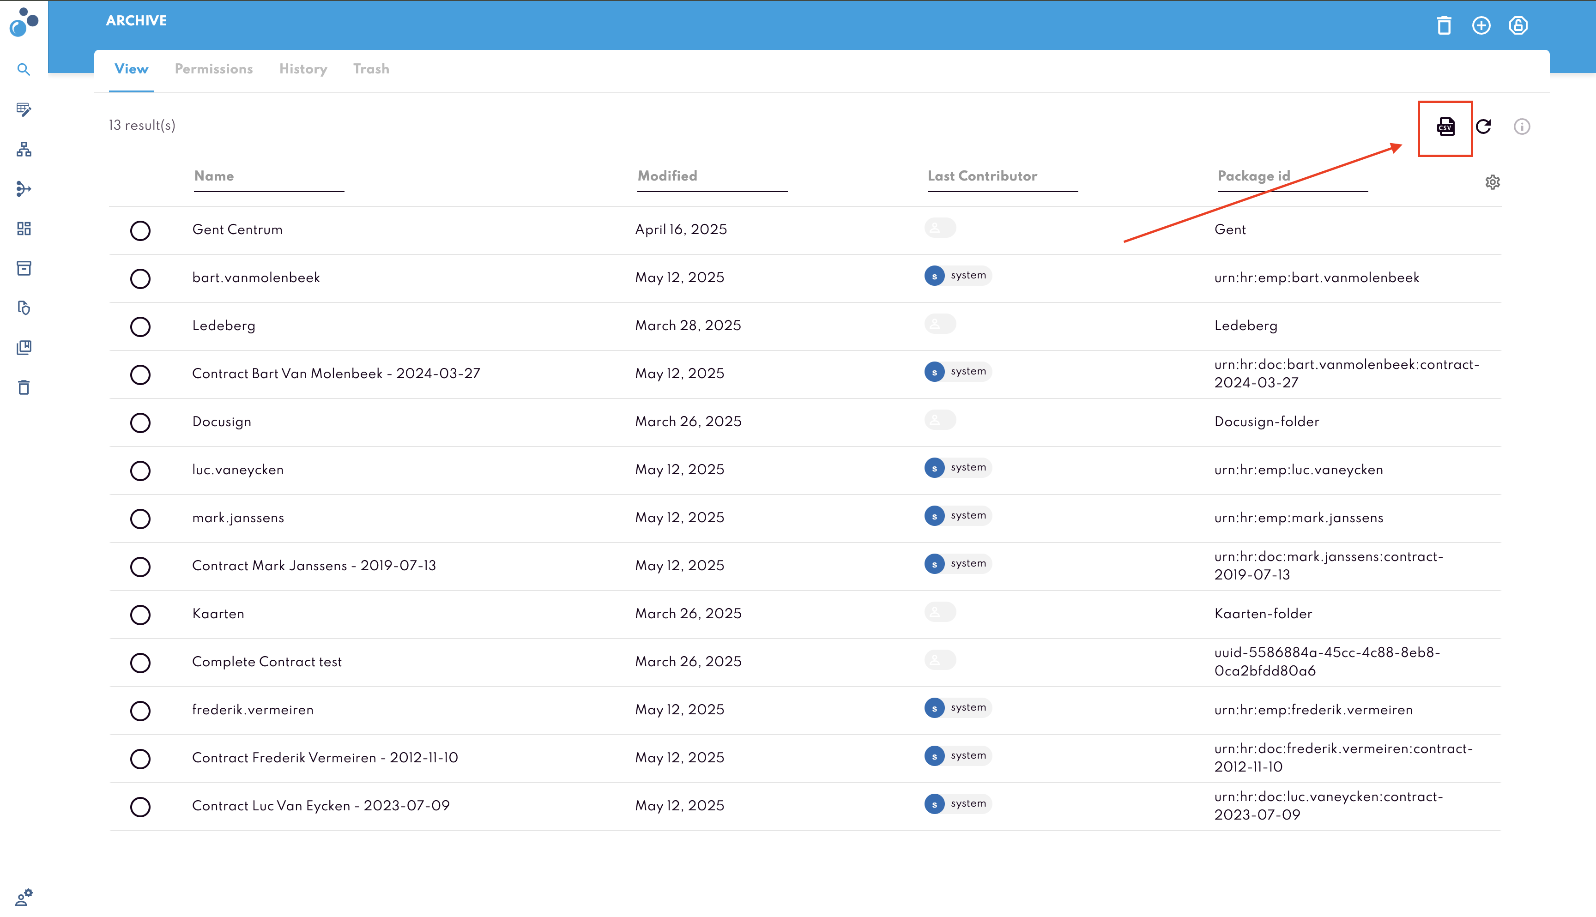Select the Kaarten row radio
This screenshot has height=917, width=1596.
click(140, 615)
